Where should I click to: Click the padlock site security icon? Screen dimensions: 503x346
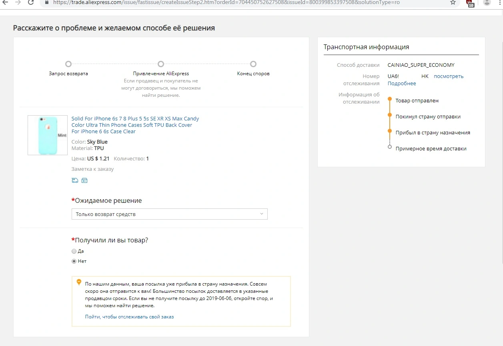click(x=47, y=2)
